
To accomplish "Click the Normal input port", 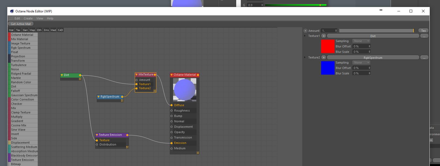I will [x=171, y=121].
